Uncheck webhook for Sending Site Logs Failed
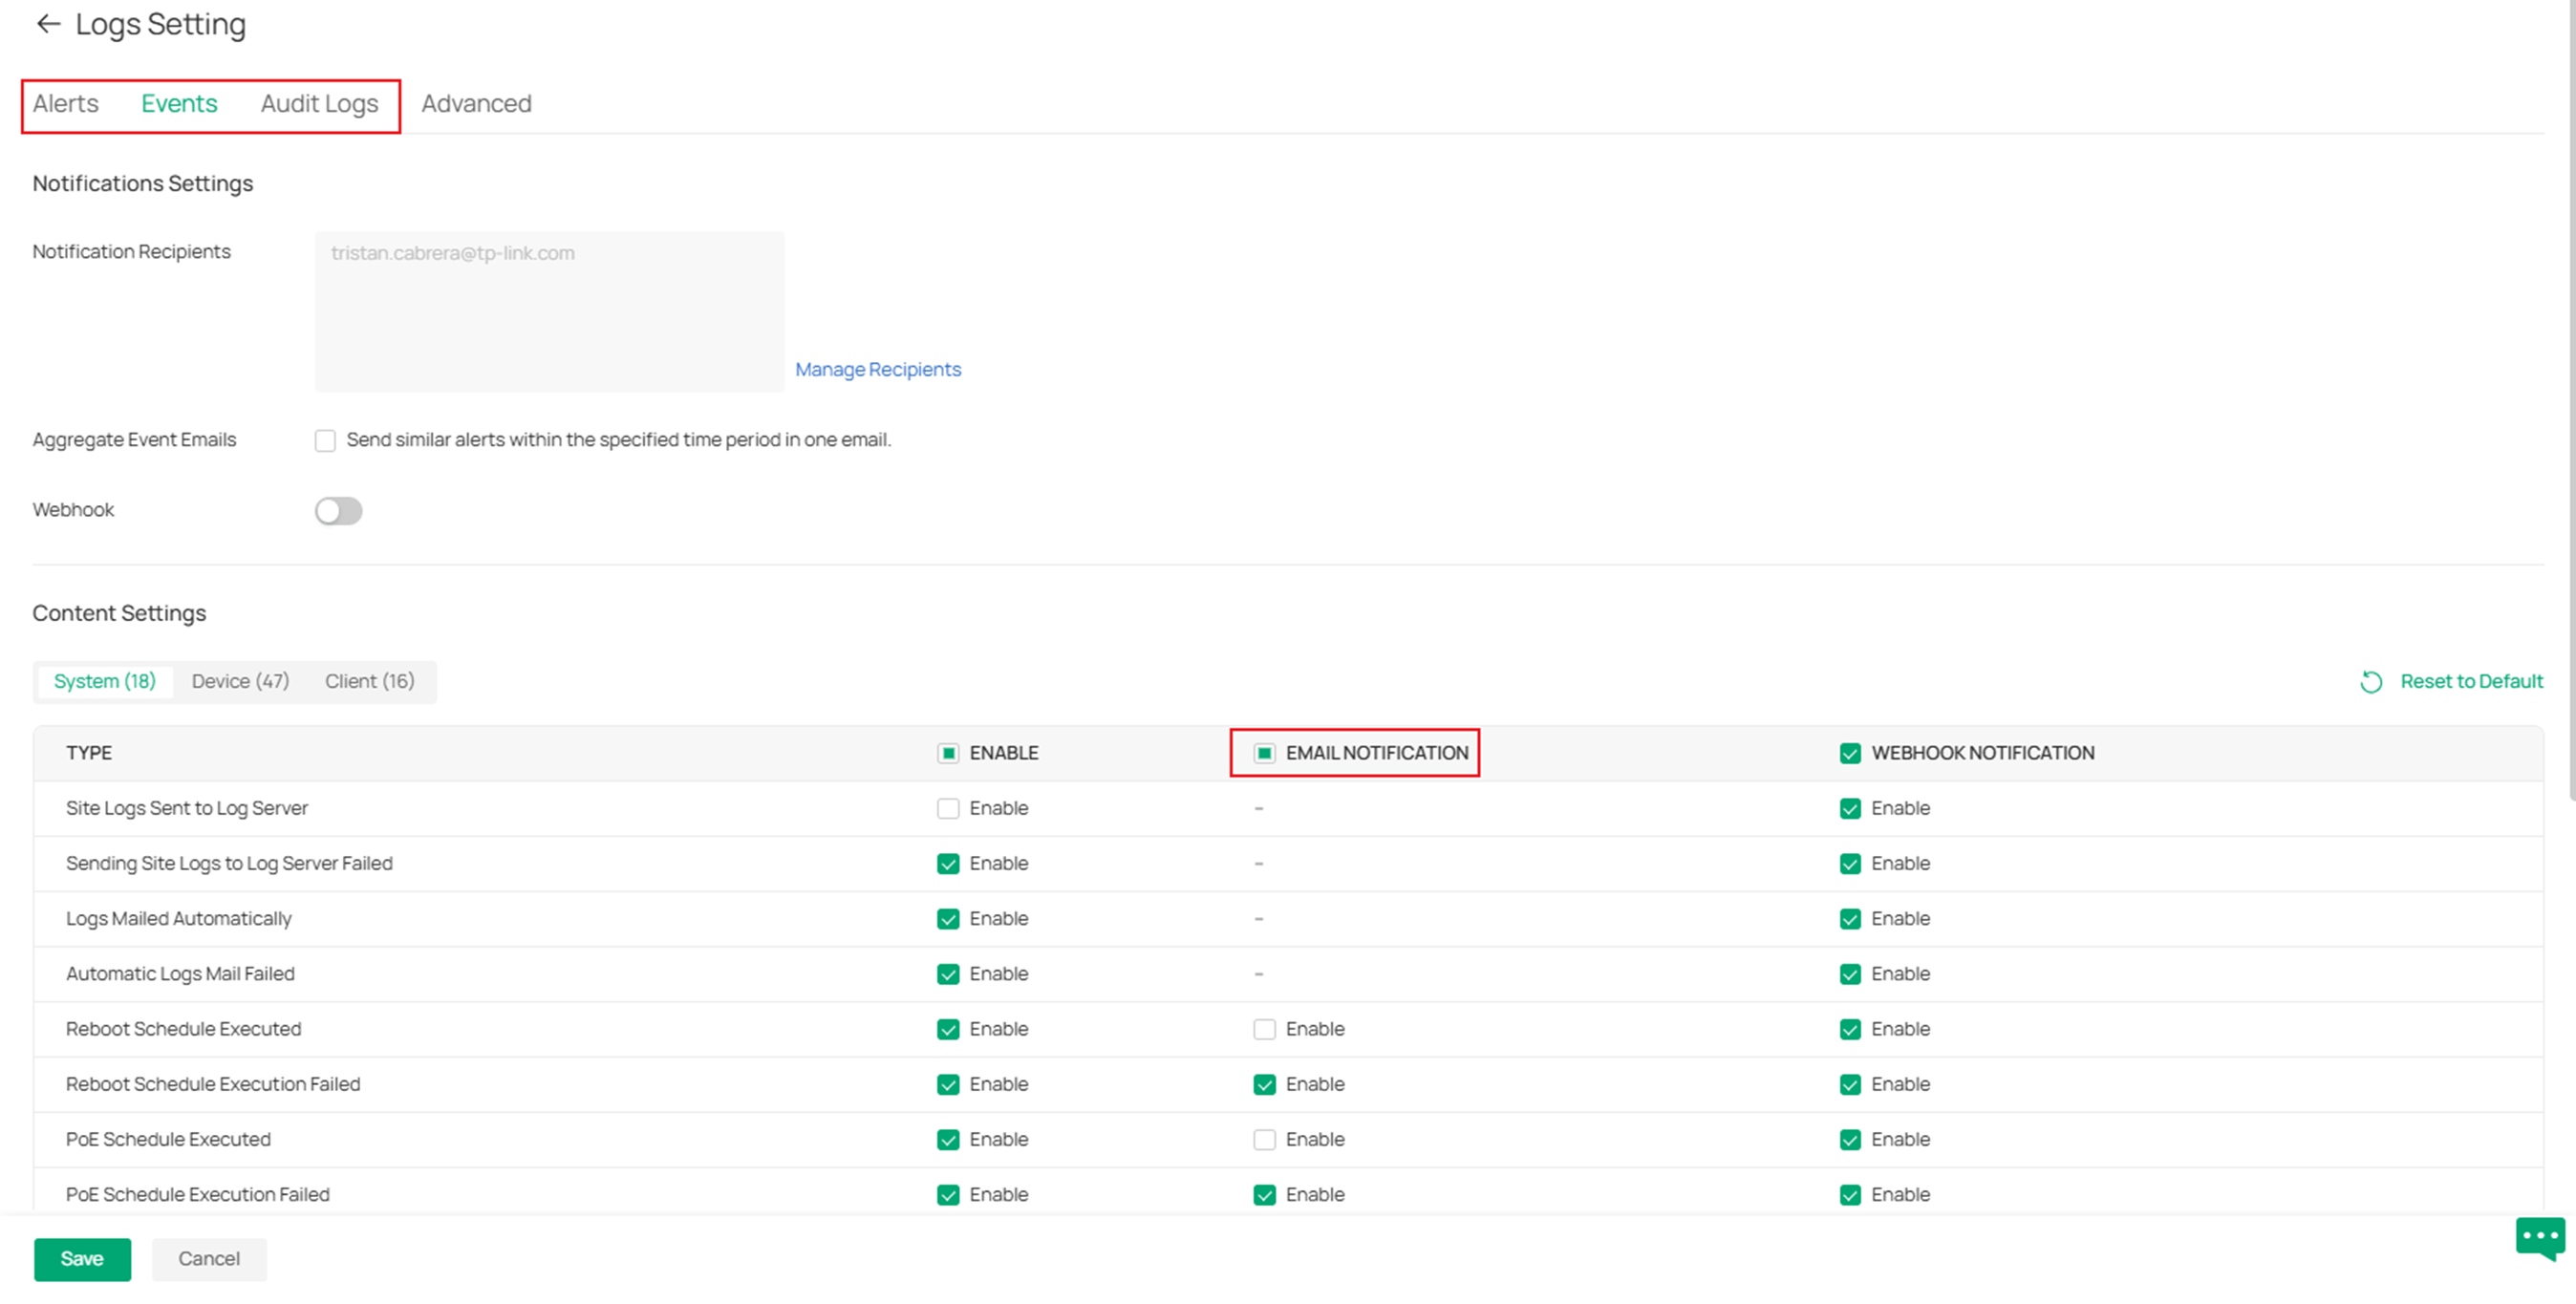 [1850, 864]
